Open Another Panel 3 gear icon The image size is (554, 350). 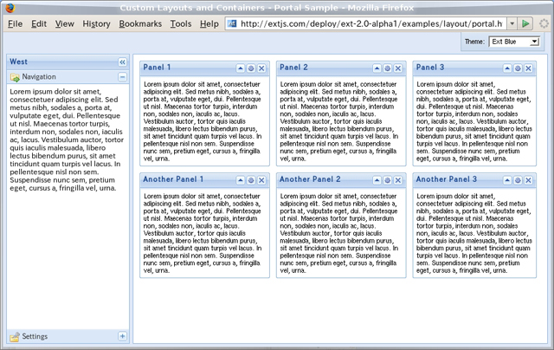coord(518,180)
